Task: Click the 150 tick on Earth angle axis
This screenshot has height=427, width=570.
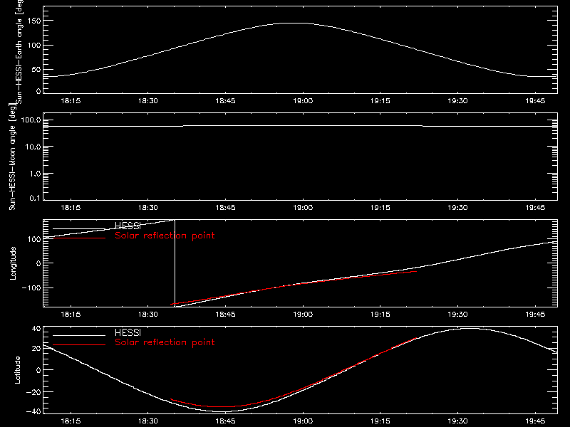Action: click(x=34, y=21)
